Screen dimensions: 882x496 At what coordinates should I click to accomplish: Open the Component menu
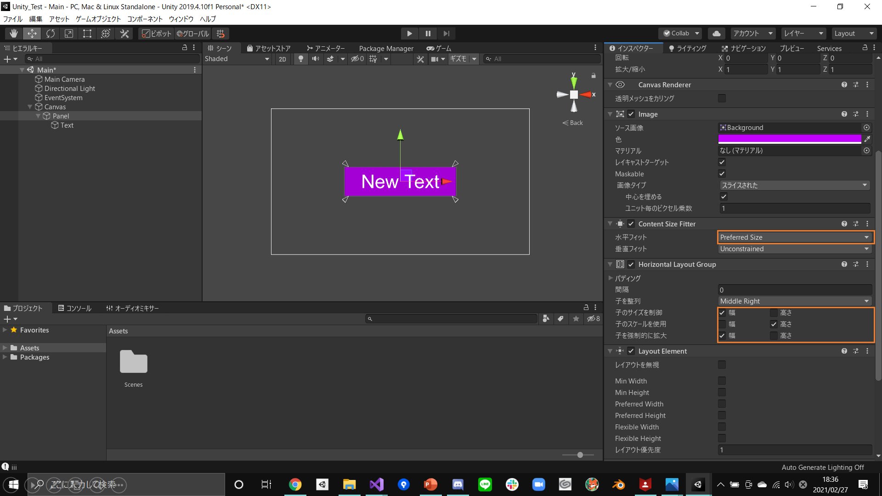tap(145, 19)
